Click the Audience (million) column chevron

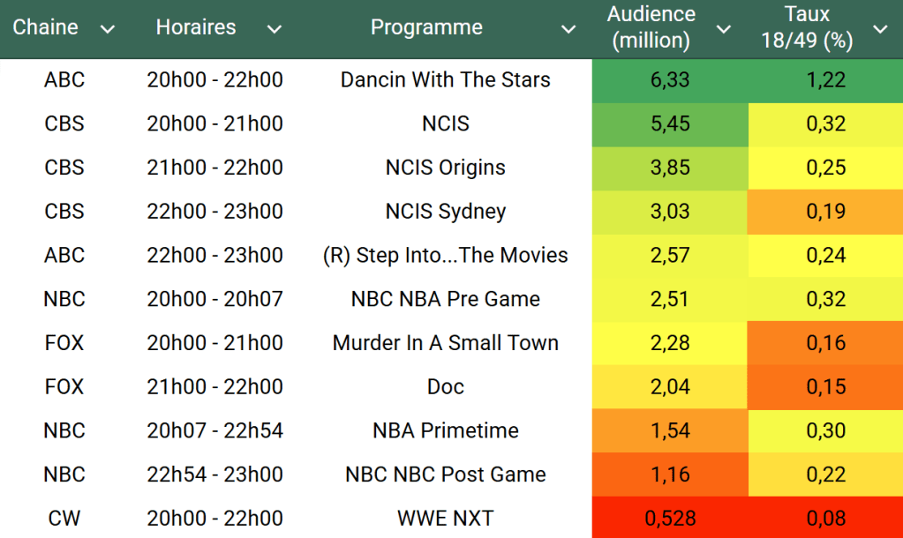pos(724,29)
